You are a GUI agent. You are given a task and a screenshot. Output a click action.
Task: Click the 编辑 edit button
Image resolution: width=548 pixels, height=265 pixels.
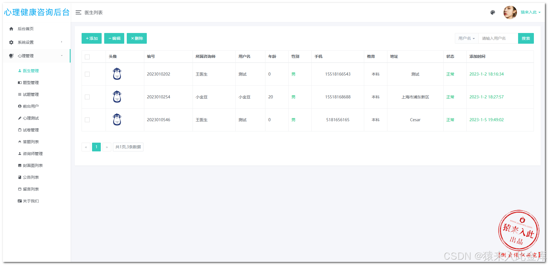[114, 38]
